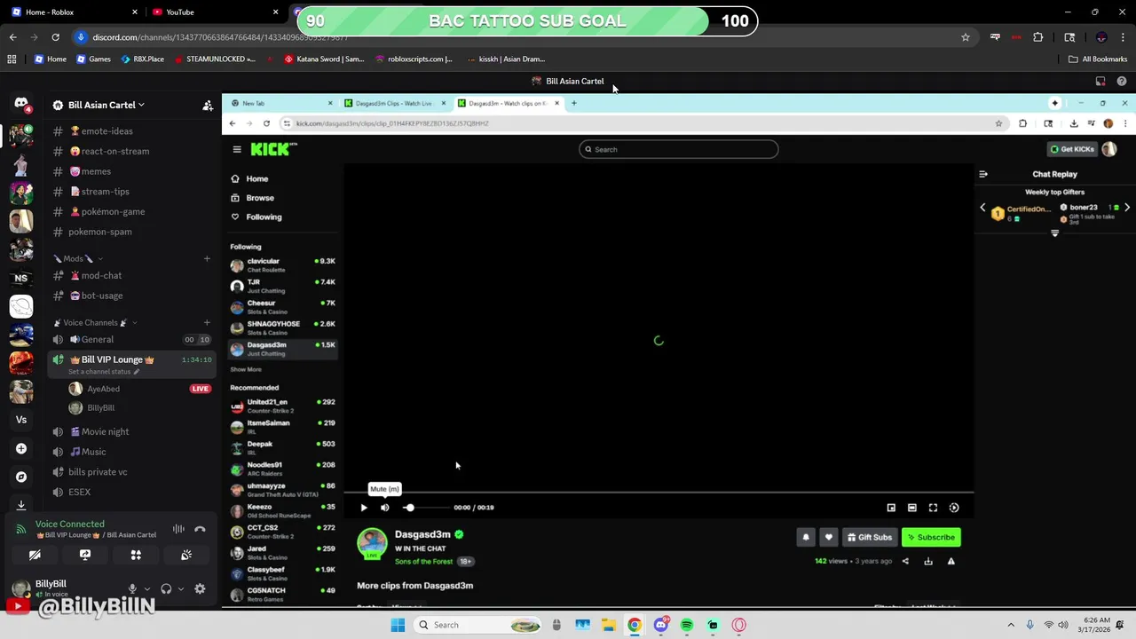
Task: Click Get KICKs button
Action: pos(1072,149)
